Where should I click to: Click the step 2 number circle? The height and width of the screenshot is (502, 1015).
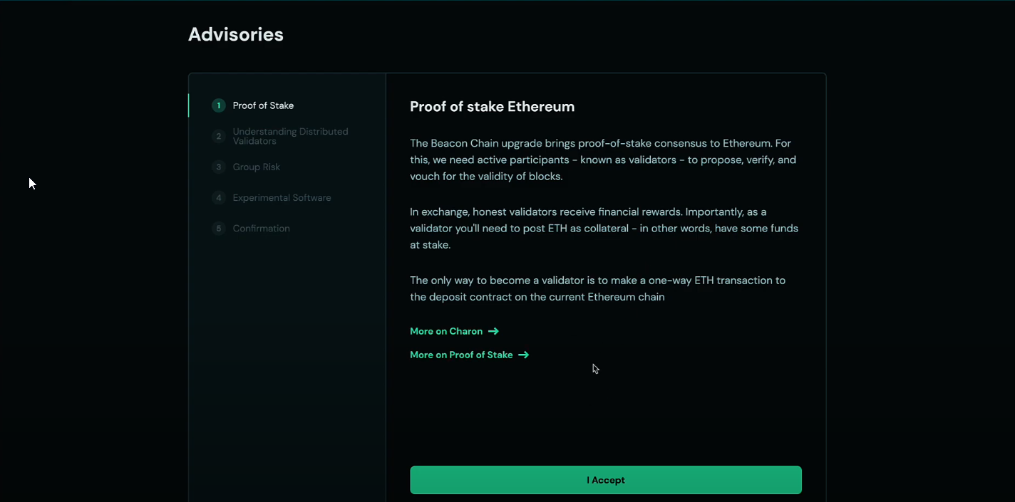218,136
